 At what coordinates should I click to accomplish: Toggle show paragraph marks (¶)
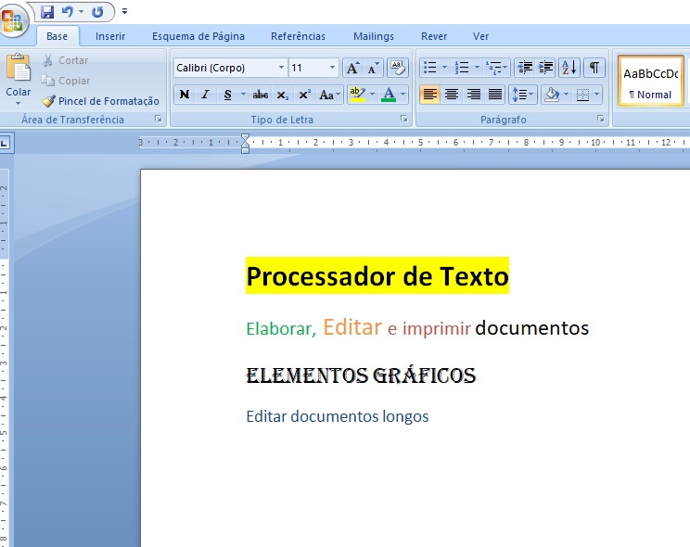point(594,68)
